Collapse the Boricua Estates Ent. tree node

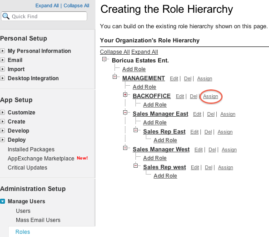pos(104,59)
